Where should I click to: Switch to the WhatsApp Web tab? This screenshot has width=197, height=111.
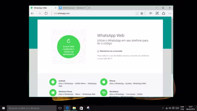click(43, 8)
